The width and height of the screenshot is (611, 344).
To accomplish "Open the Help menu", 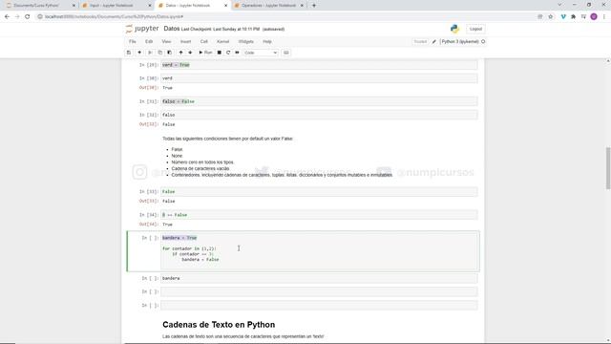I will pyautogui.click(x=267, y=41).
